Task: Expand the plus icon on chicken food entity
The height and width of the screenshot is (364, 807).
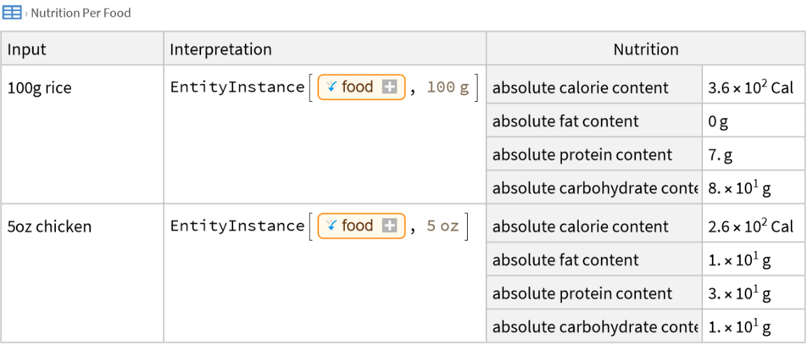Action: pyautogui.click(x=390, y=226)
